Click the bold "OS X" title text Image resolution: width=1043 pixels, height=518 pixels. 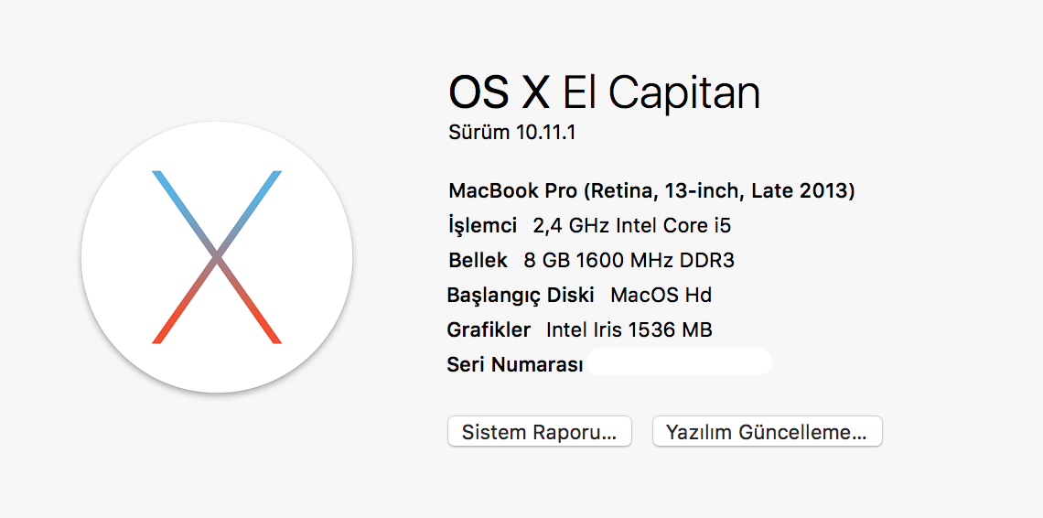click(x=499, y=92)
